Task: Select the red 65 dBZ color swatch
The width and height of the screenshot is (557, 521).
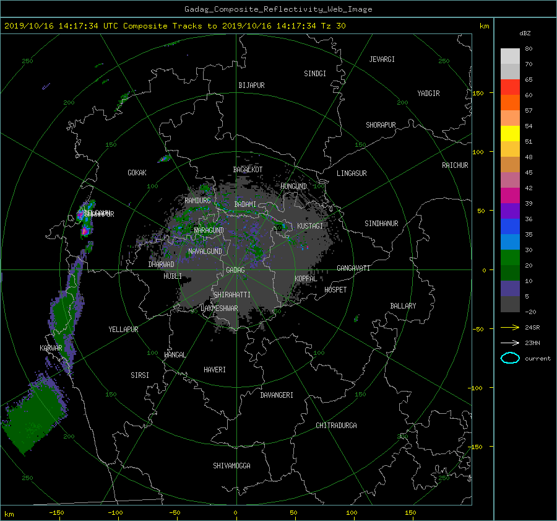Action: pos(510,87)
